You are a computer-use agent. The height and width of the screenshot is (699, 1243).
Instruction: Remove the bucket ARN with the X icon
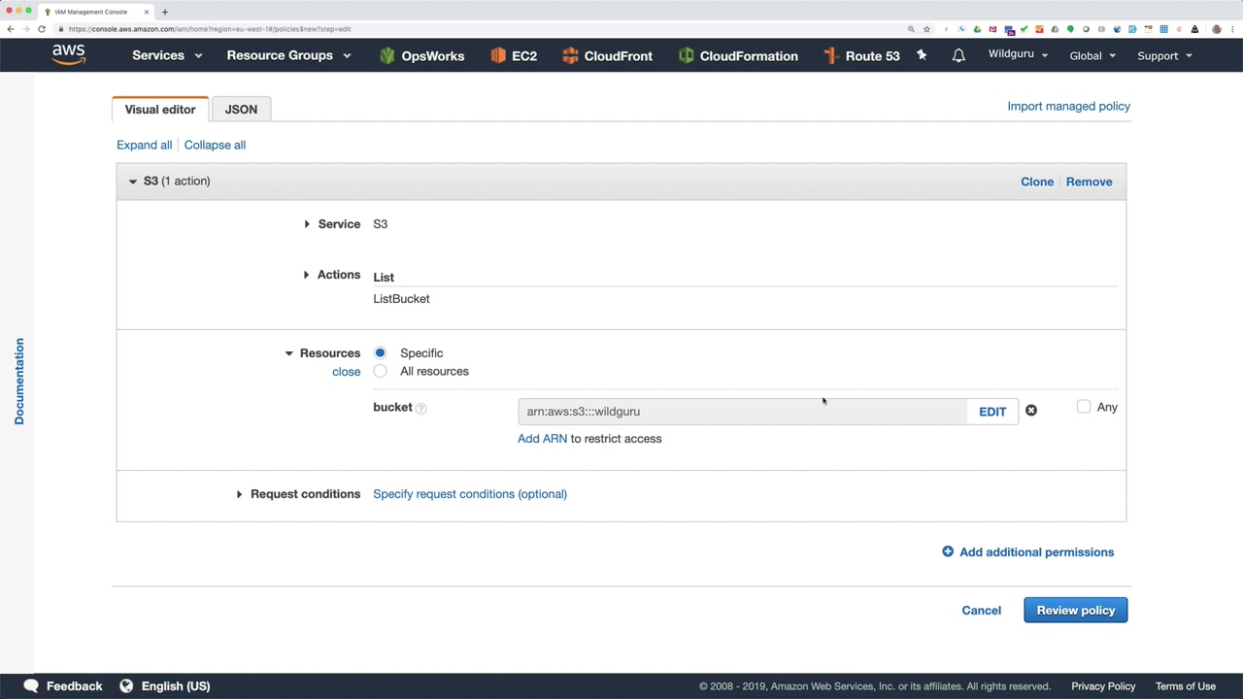tap(1031, 411)
